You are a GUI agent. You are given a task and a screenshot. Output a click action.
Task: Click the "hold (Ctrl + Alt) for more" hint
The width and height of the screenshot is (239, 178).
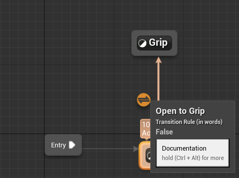[193, 158]
